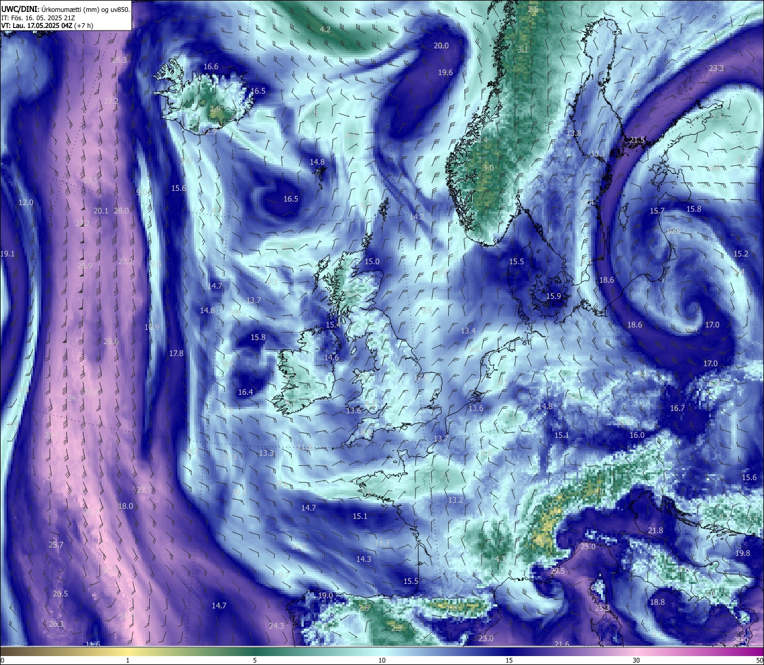Image resolution: width=764 pixels, height=665 pixels.
Task: Click the value 25.7 on the map
Action: [56, 545]
